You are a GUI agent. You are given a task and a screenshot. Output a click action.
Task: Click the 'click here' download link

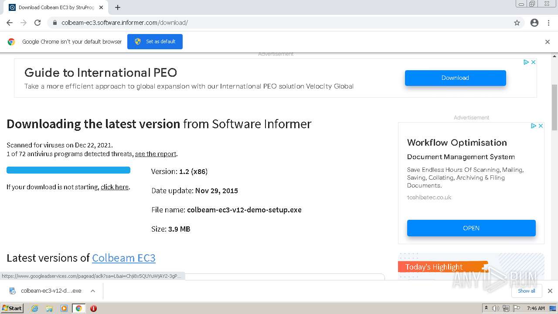point(115,187)
